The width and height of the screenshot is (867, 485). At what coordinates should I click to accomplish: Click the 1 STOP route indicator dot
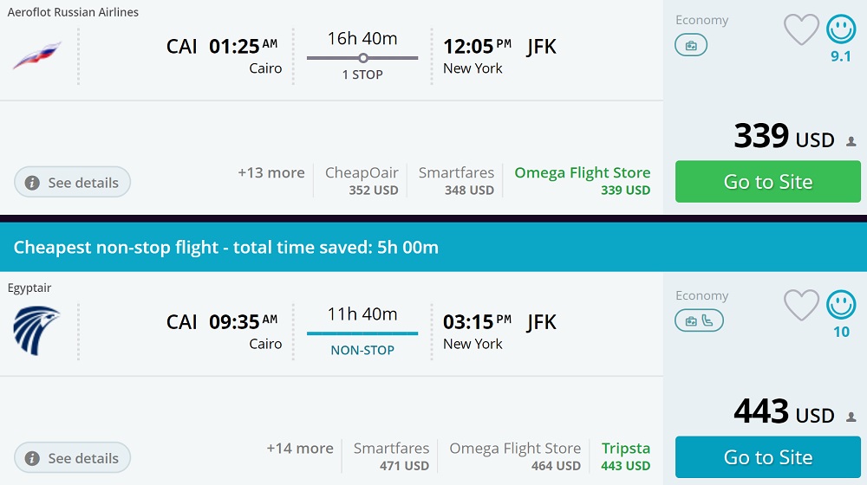click(363, 58)
